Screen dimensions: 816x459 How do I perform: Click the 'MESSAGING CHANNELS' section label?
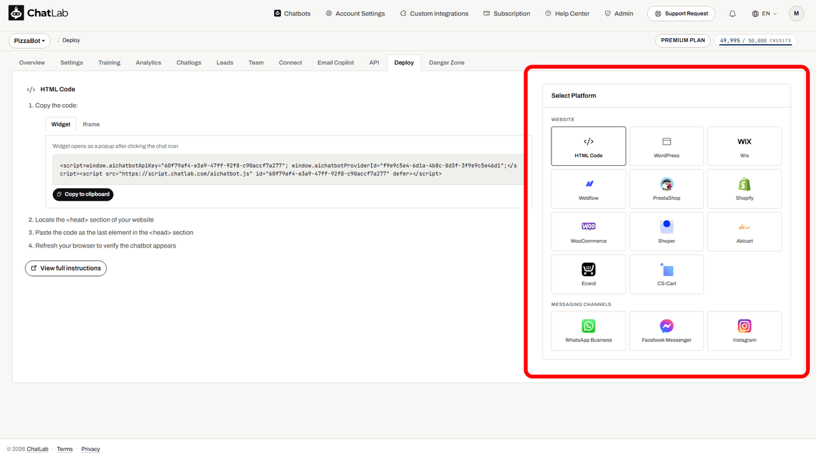(x=581, y=305)
